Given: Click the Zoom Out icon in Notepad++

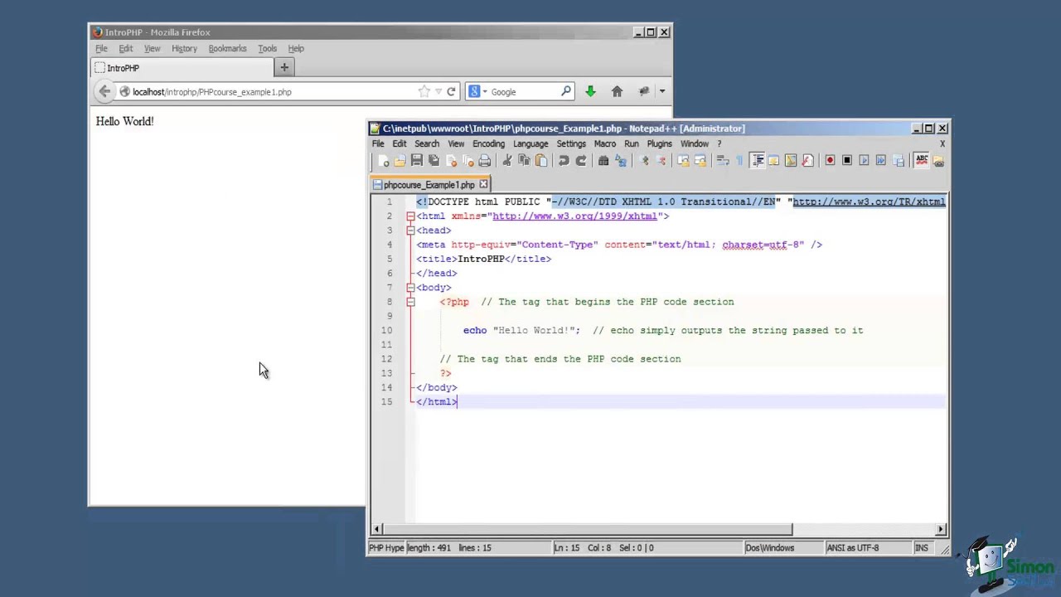Looking at the screenshot, I should [x=661, y=160].
